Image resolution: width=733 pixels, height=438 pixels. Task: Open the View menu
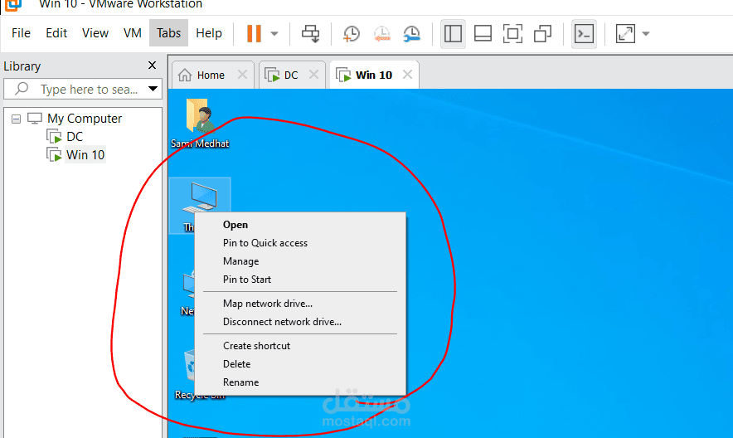(95, 33)
